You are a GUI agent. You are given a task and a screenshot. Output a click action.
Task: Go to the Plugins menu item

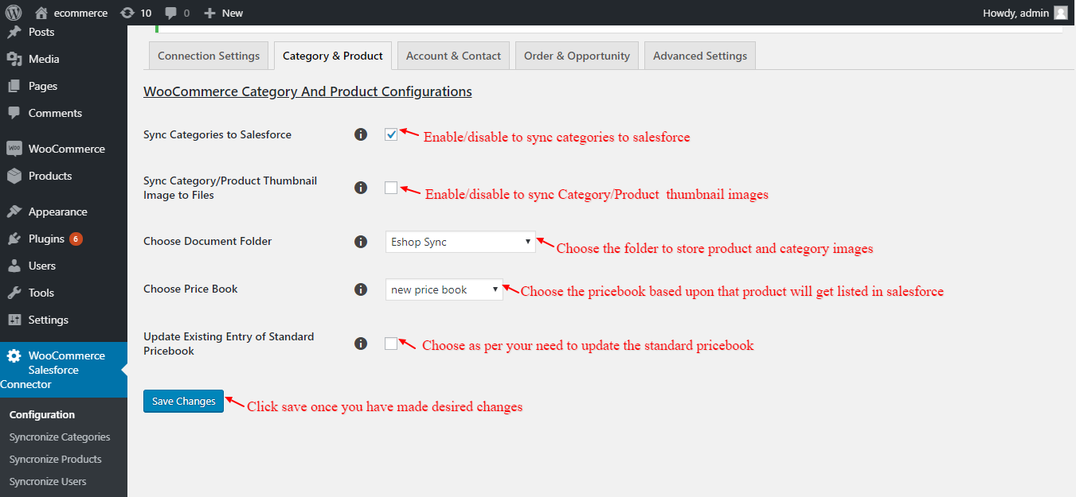pos(46,239)
